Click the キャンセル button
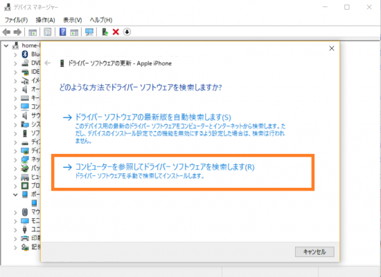Viewport: 381px width, 277px height. (314, 252)
